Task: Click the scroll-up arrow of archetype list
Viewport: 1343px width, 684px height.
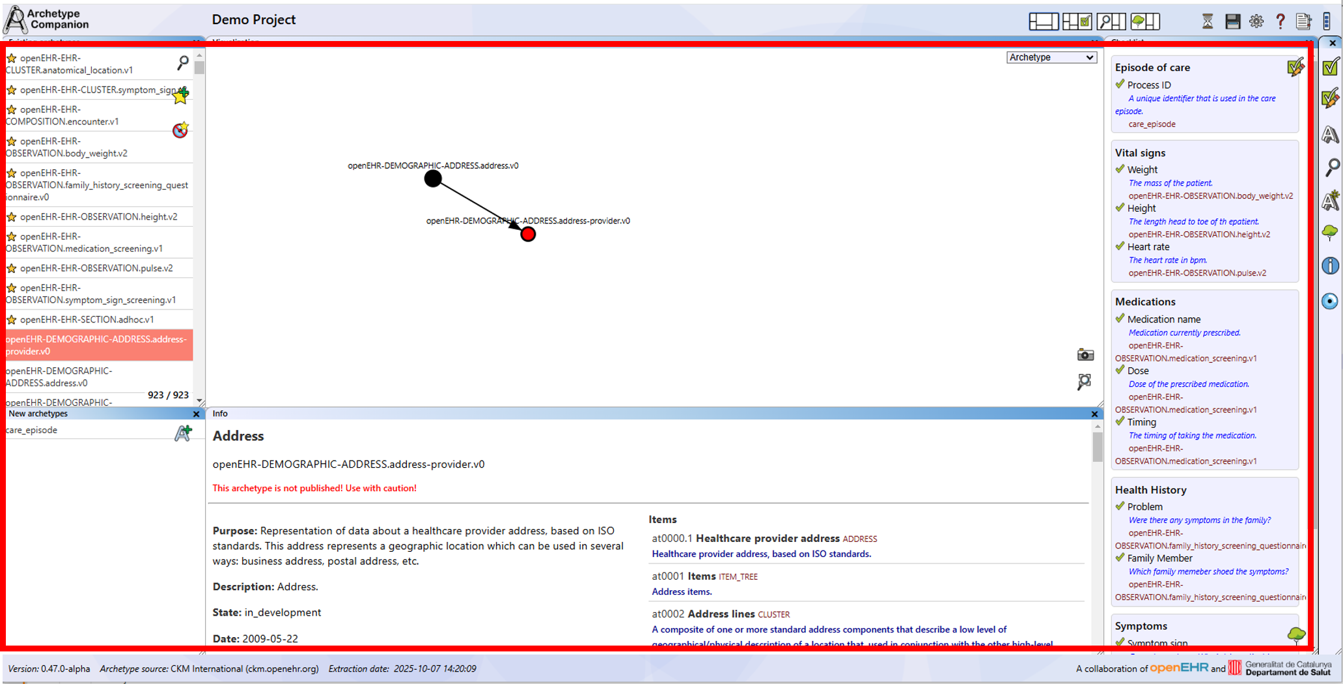Action: click(199, 56)
